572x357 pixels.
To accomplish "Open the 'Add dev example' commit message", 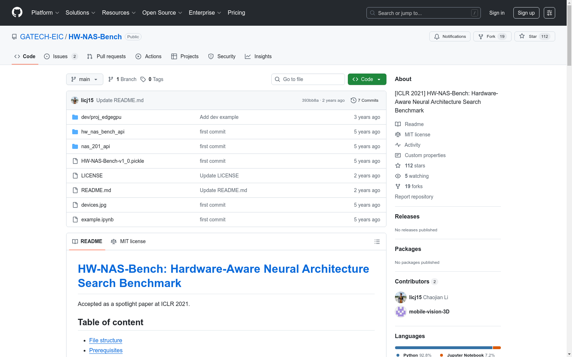I will [x=219, y=117].
